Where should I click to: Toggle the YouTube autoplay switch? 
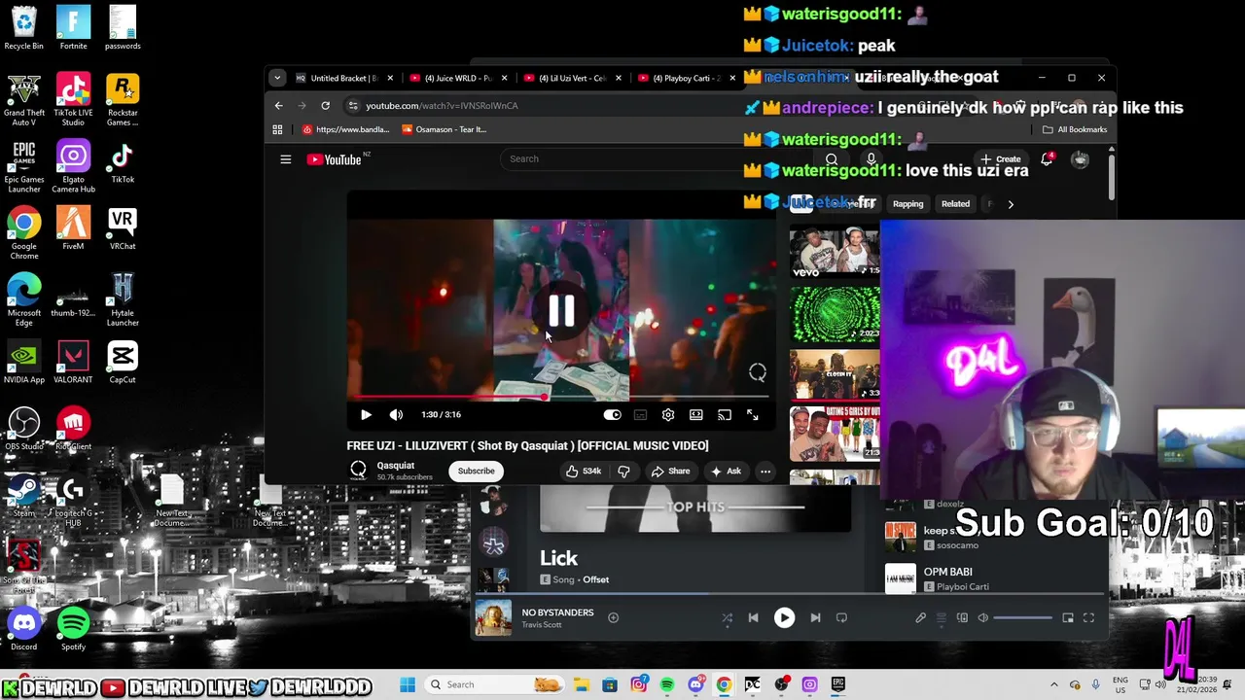coord(612,415)
